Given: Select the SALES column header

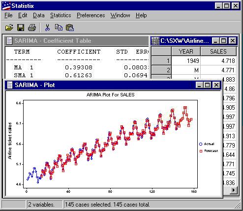Looking at the screenshot, I should pos(218,52).
